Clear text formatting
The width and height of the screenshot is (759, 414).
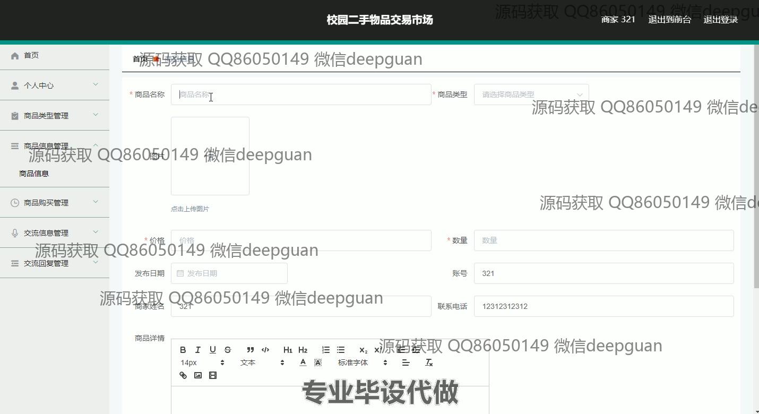(x=429, y=363)
